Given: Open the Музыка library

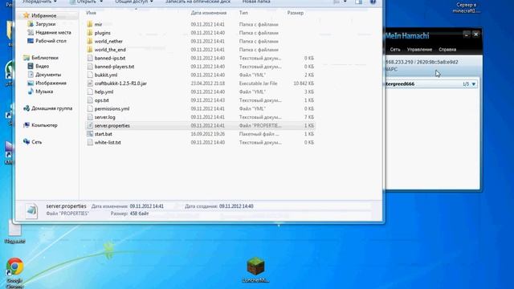Looking at the screenshot, I should [40, 92].
